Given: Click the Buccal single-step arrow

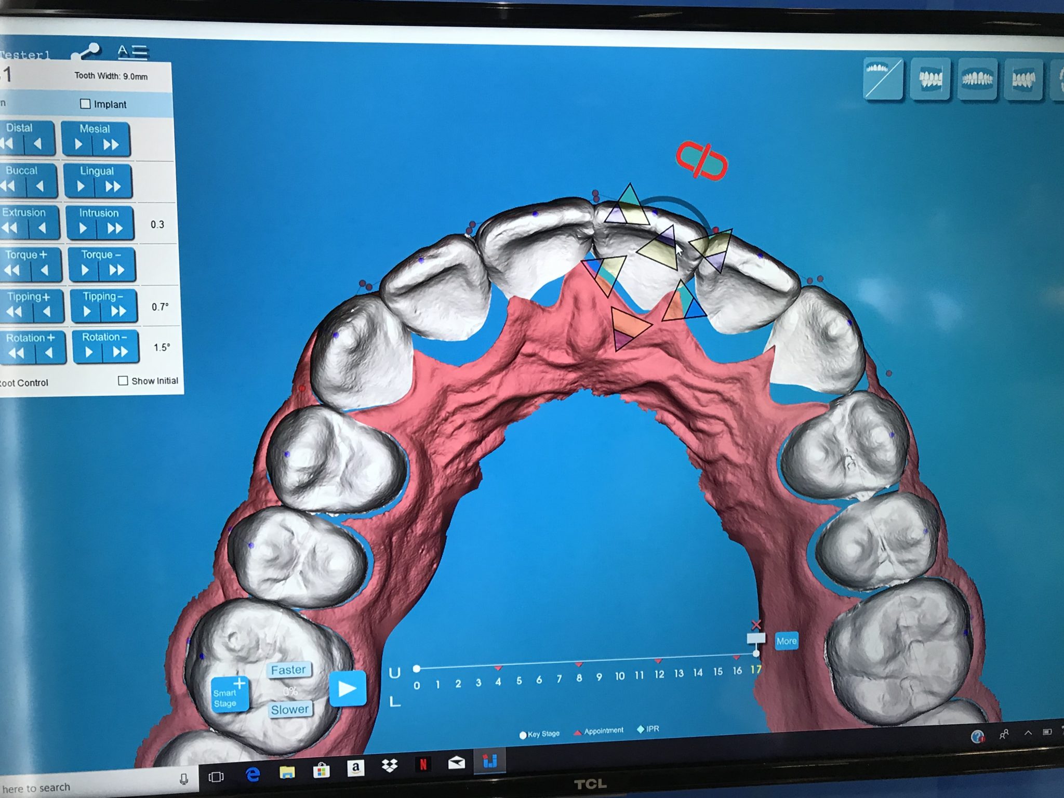Looking at the screenshot, I should (x=39, y=185).
